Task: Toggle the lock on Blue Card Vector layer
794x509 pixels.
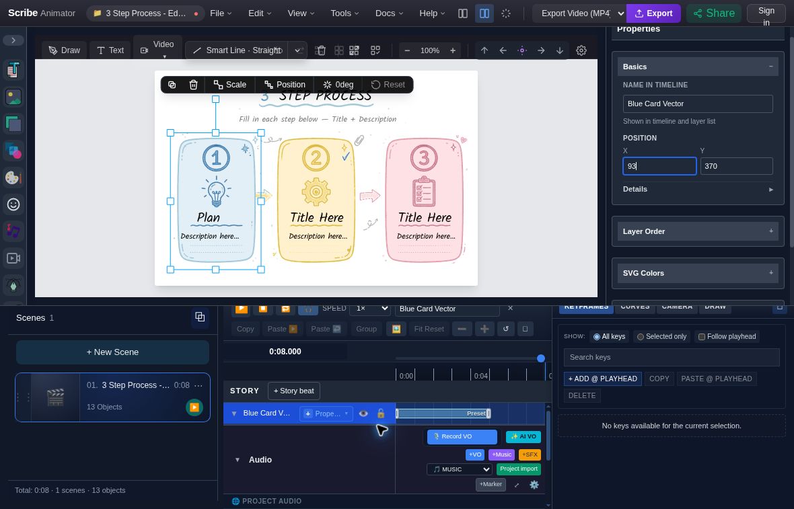Action: [x=381, y=414]
